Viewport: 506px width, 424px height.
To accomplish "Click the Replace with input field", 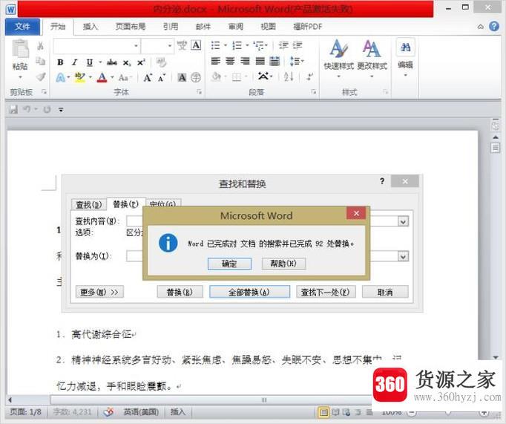I will click(x=267, y=256).
